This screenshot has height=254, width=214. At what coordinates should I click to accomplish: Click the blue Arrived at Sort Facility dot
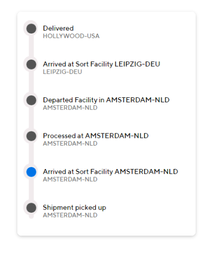click(x=31, y=172)
